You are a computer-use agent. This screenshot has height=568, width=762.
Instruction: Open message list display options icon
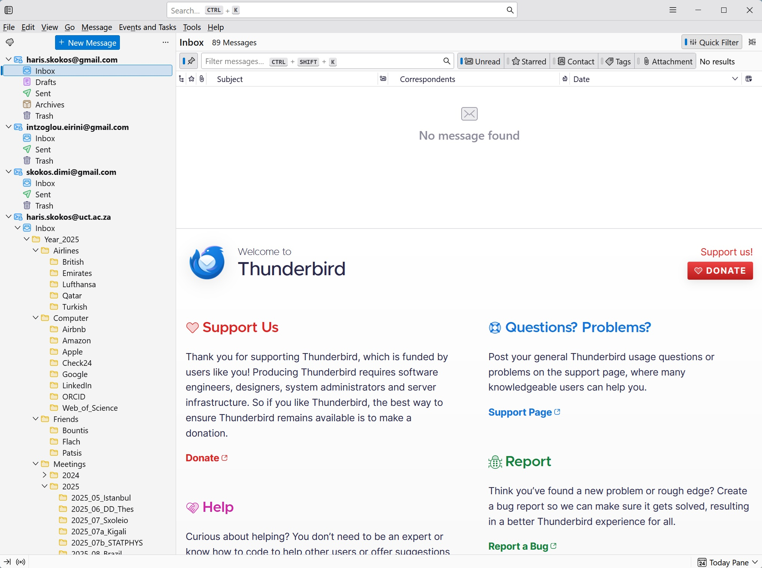(x=752, y=42)
